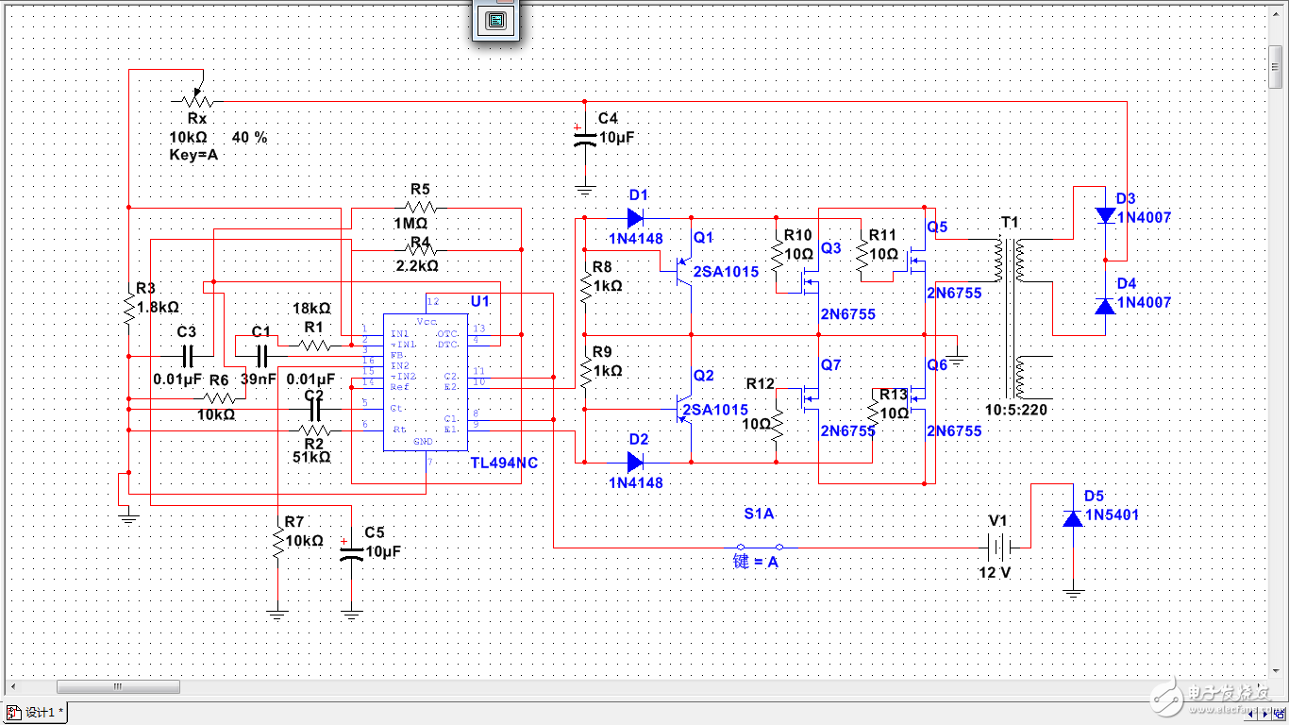Click the '10:5:220' transformer ratio text
This screenshot has height=725, width=1289.
coord(1015,410)
